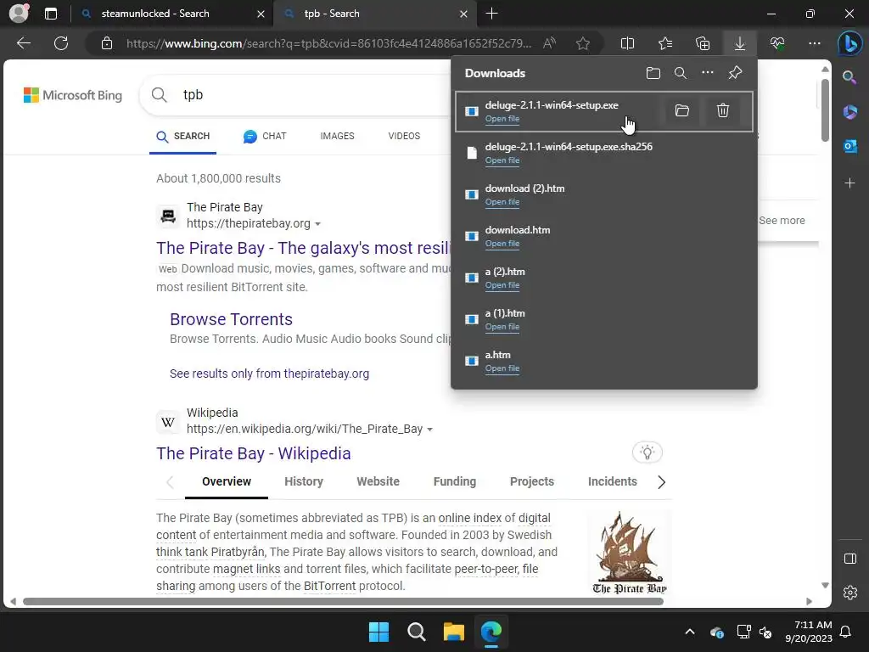The width and height of the screenshot is (869, 652).
Task: Open Bing Chat sidebar button
Action: click(849, 43)
